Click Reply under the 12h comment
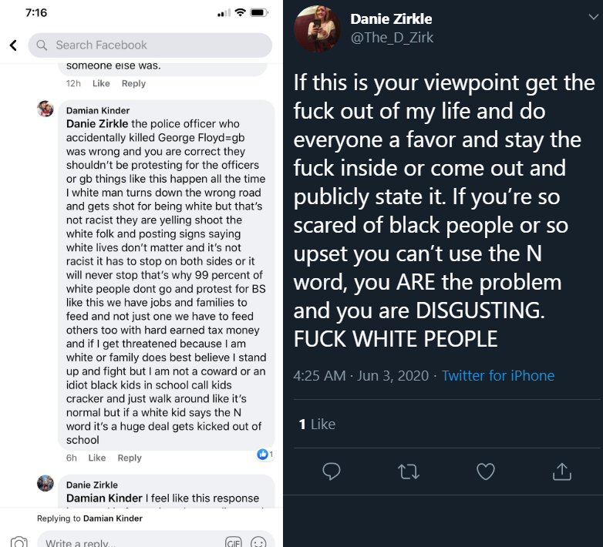 (x=134, y=83)
